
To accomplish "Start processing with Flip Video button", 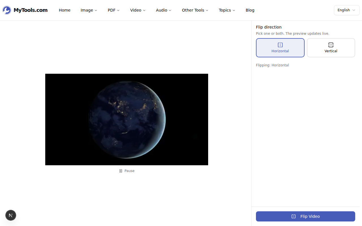I will (305, 216).
